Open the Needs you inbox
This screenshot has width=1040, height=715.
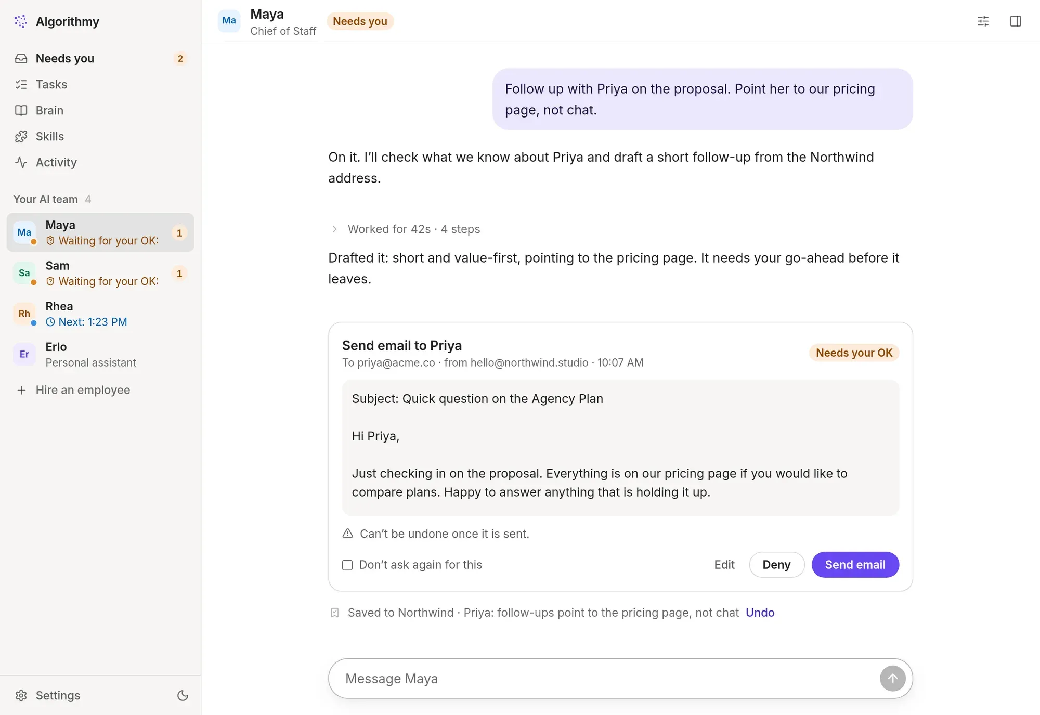point(100,58)
